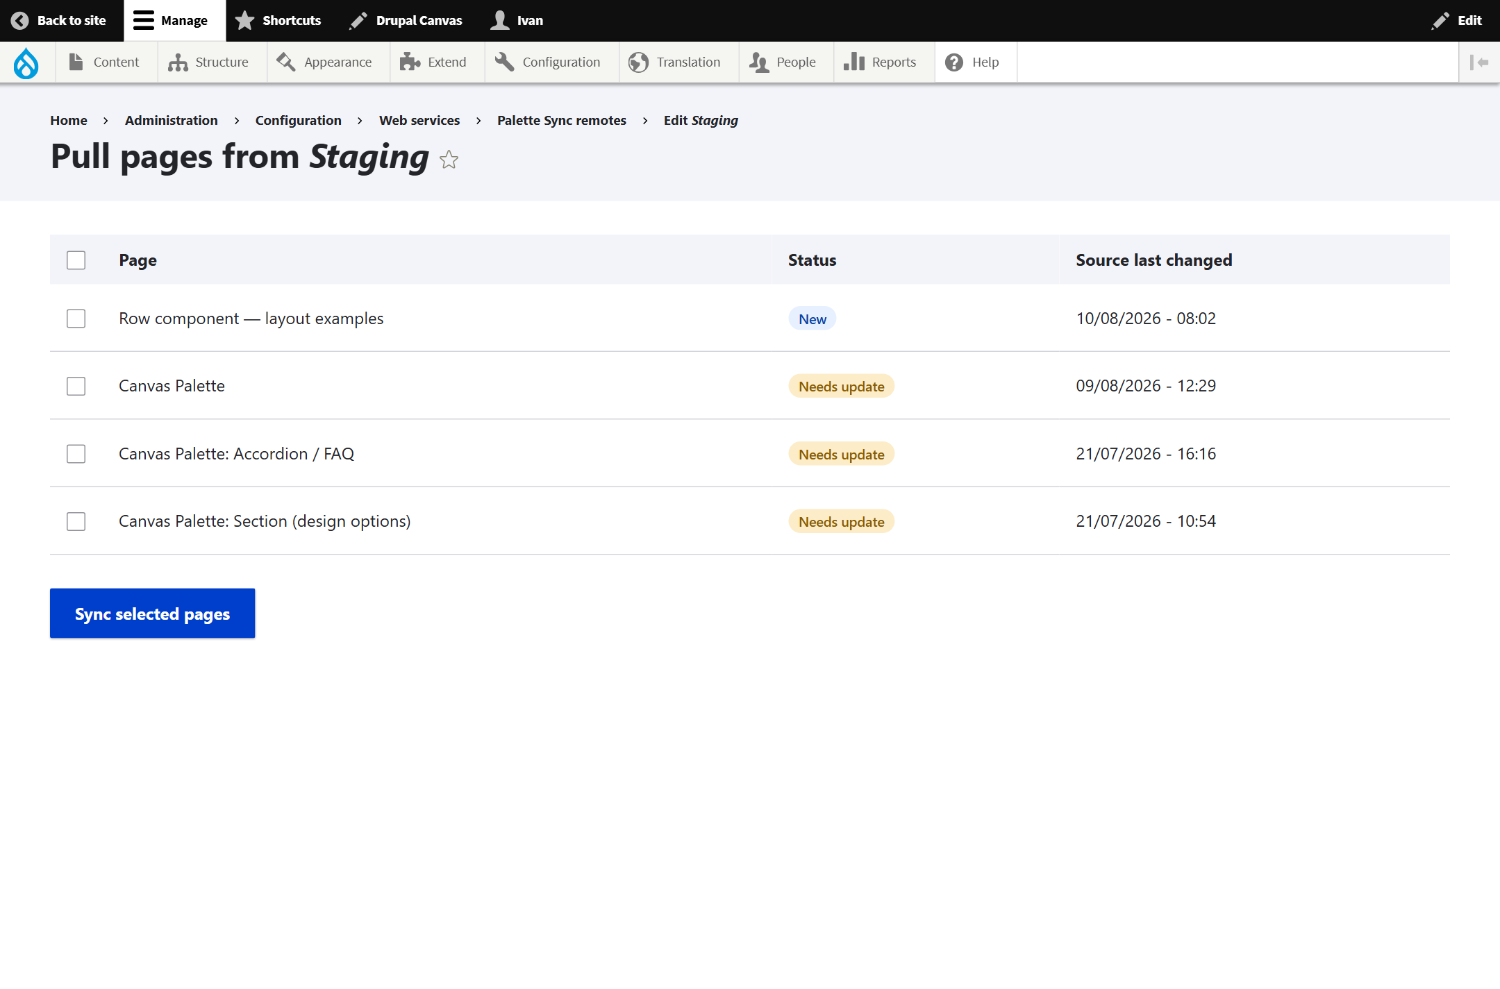Click the user icon beside Ivan
Screen dimensions: 1500x989
pyautogui.click(x=500, y=21)
